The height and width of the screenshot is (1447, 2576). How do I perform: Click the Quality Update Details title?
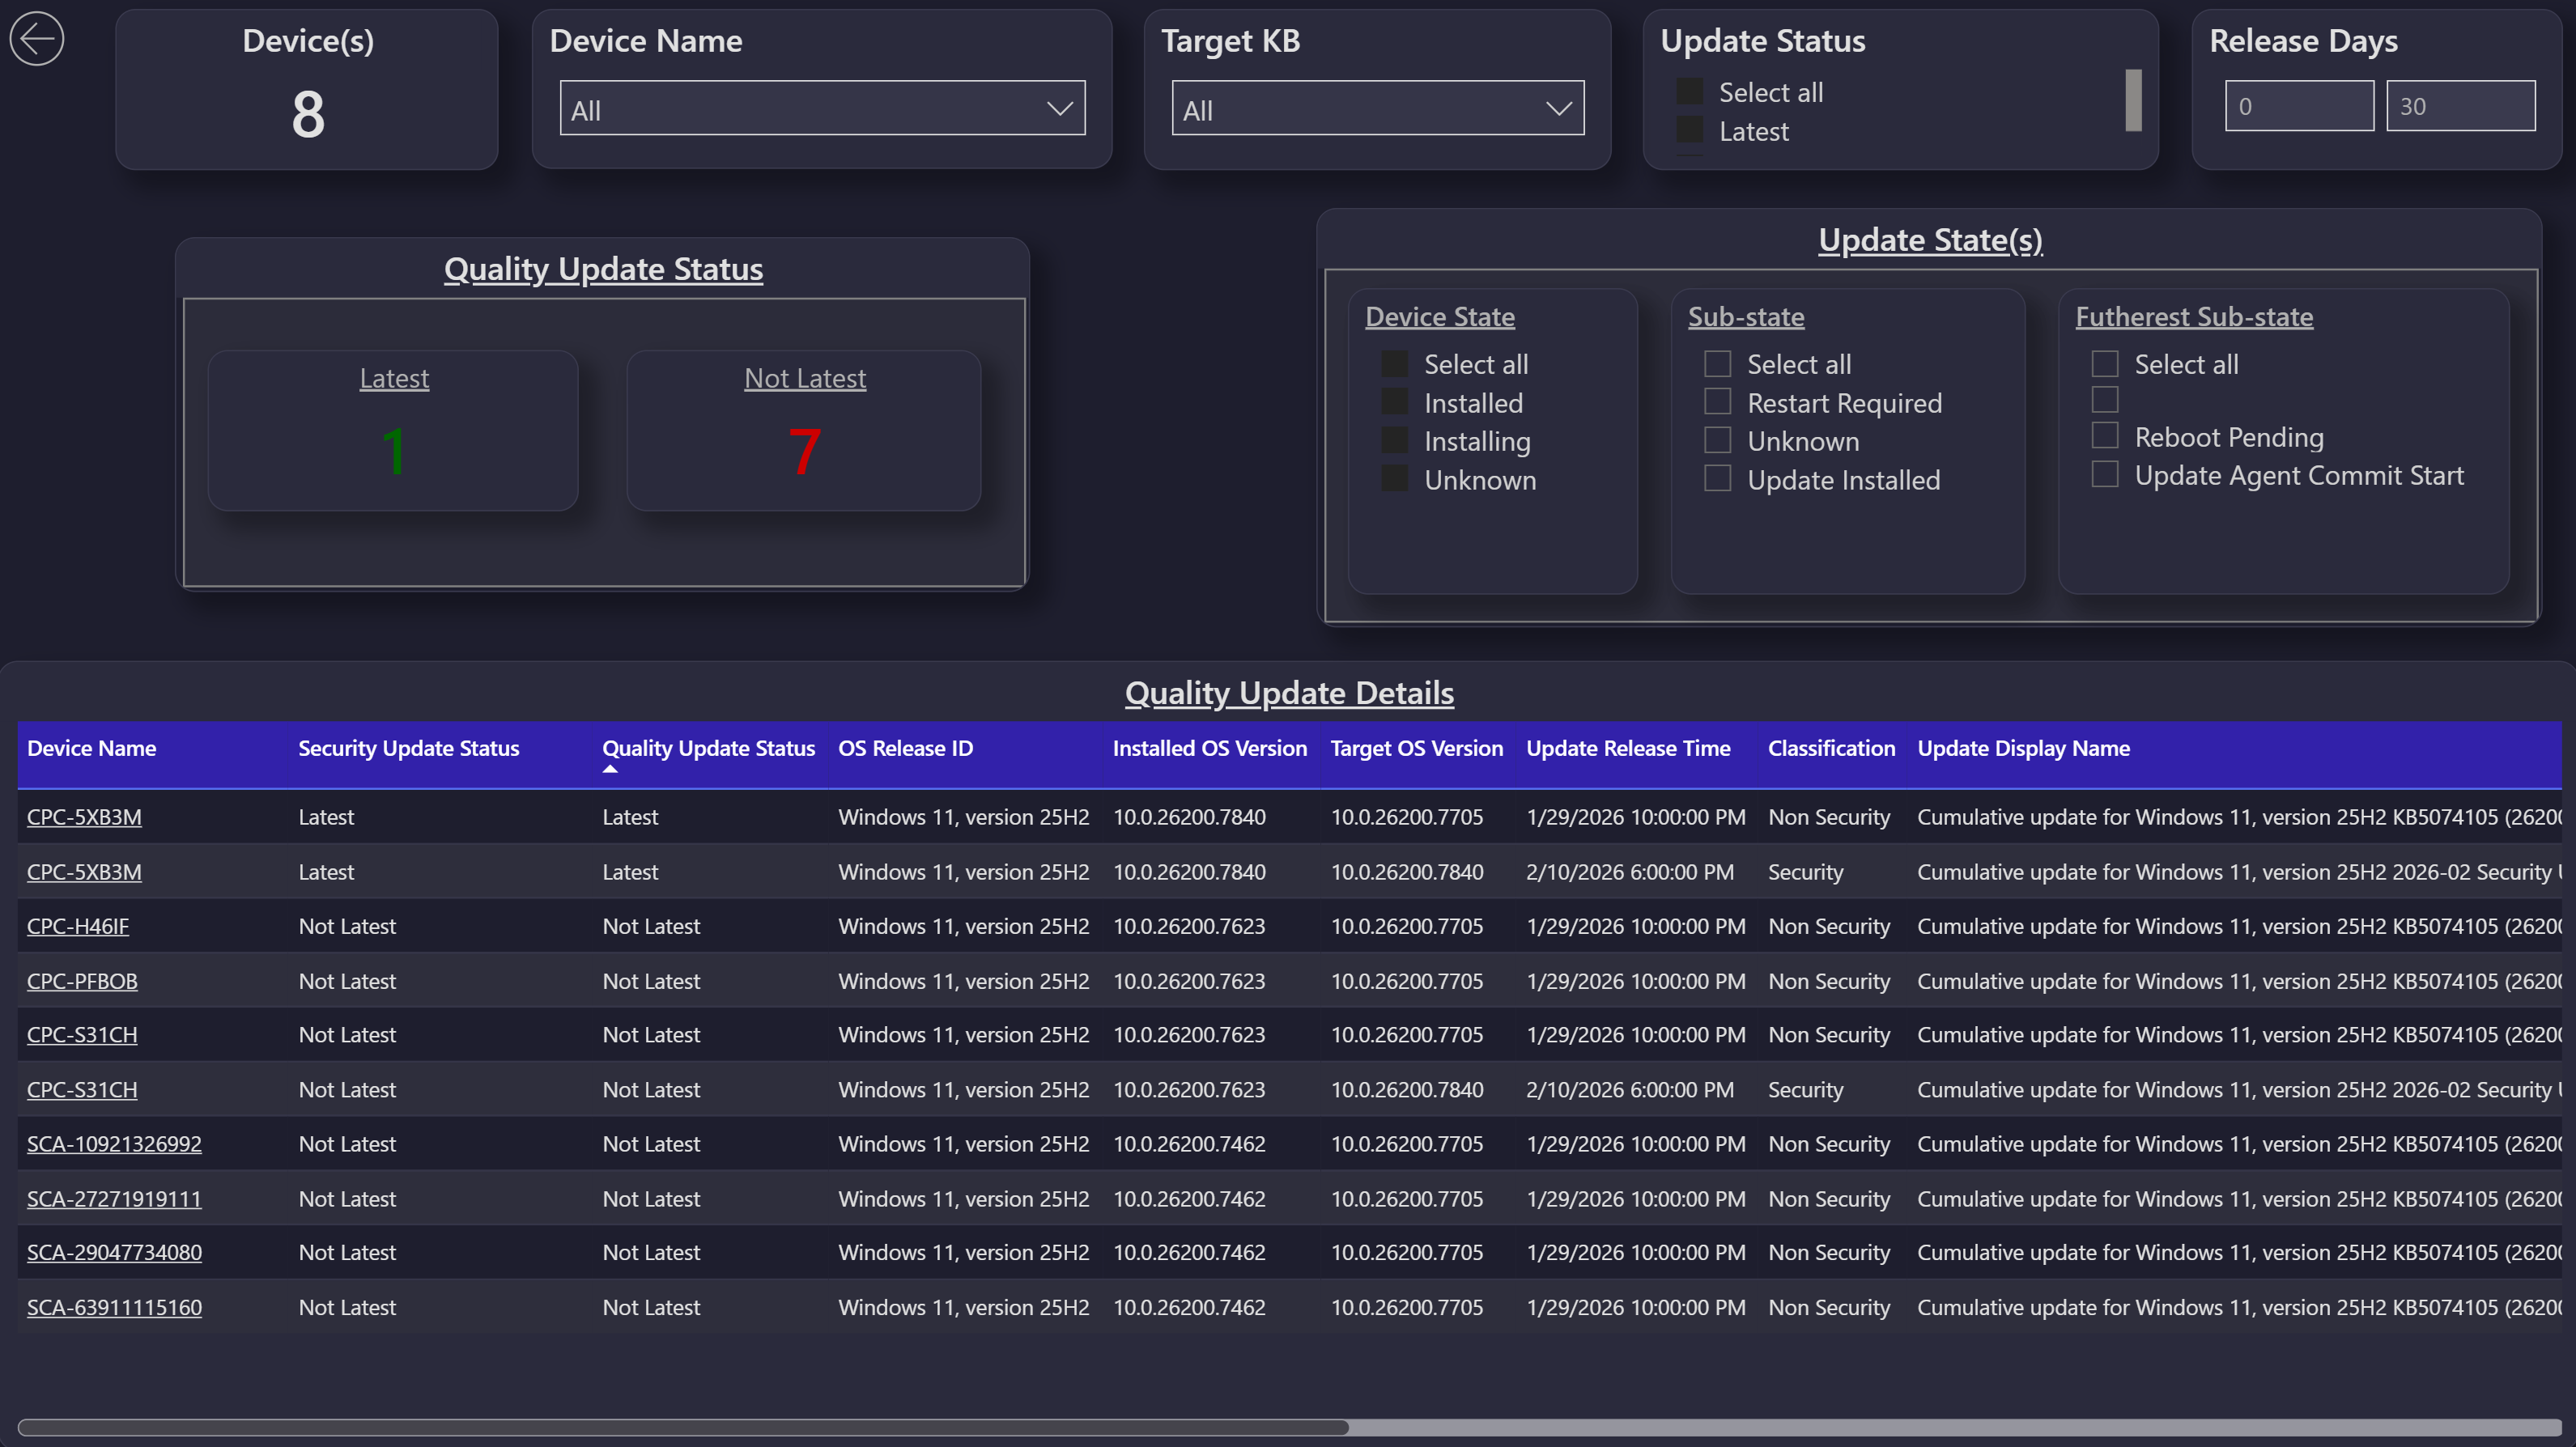(1288, 693)
